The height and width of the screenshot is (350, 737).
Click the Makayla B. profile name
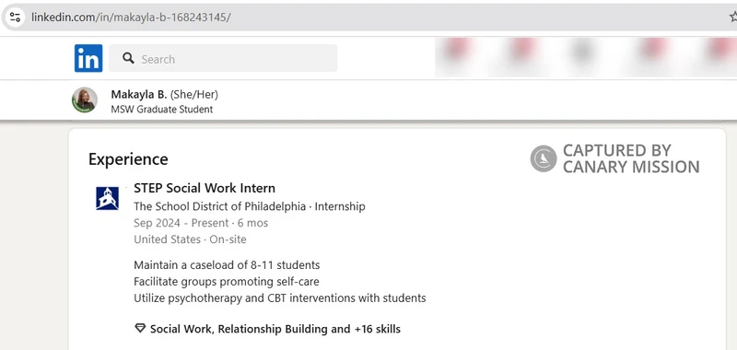pos(139,95)
